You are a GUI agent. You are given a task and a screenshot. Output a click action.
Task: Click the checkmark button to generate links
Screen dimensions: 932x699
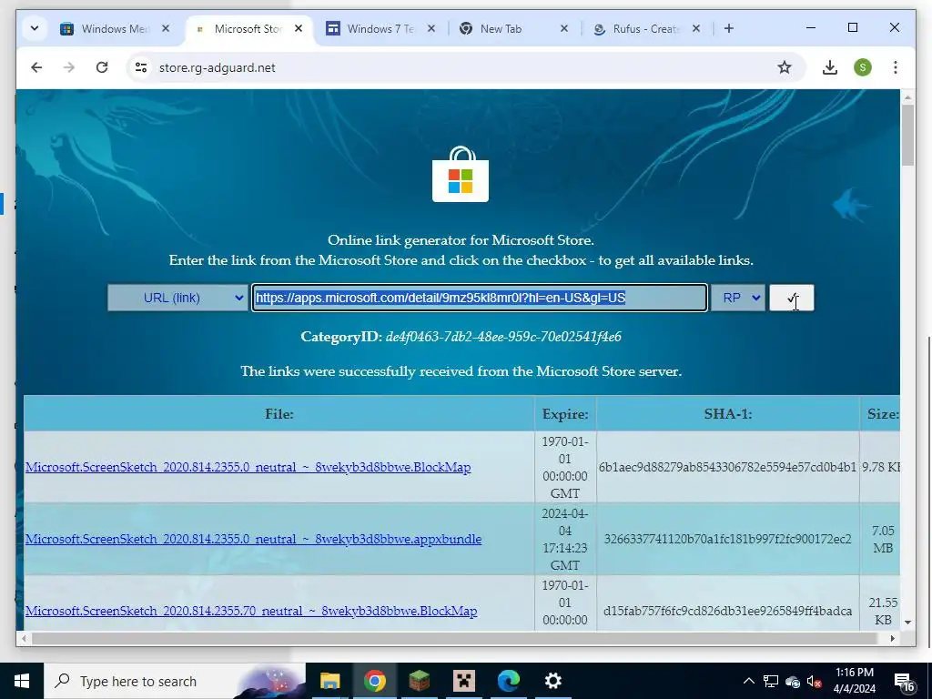coord(792,298)
